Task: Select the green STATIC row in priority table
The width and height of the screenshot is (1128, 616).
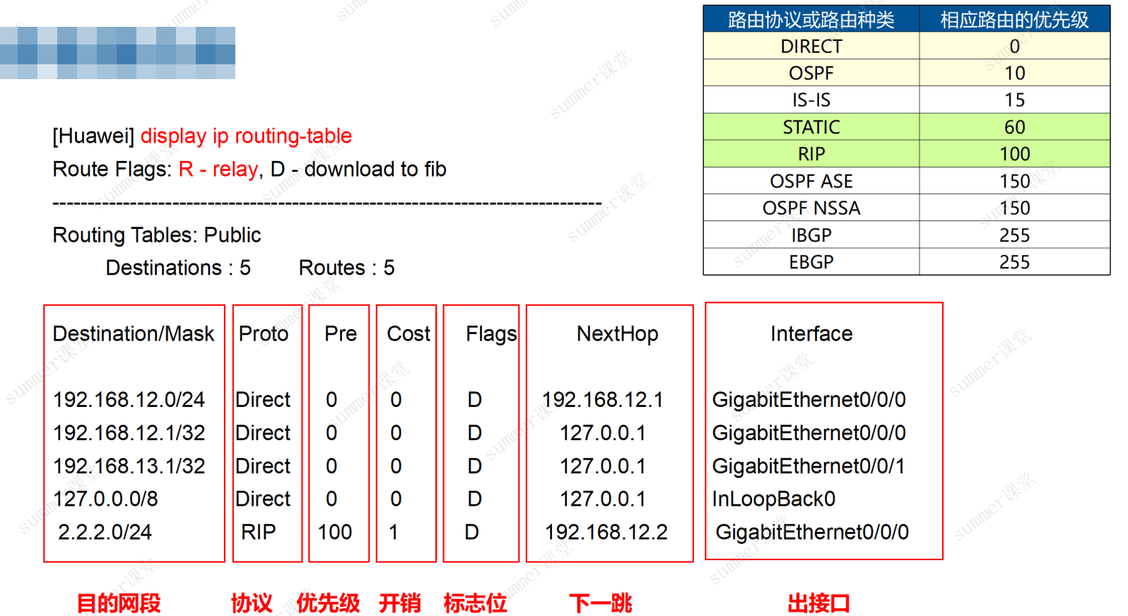Action: [x=907, y=127]
